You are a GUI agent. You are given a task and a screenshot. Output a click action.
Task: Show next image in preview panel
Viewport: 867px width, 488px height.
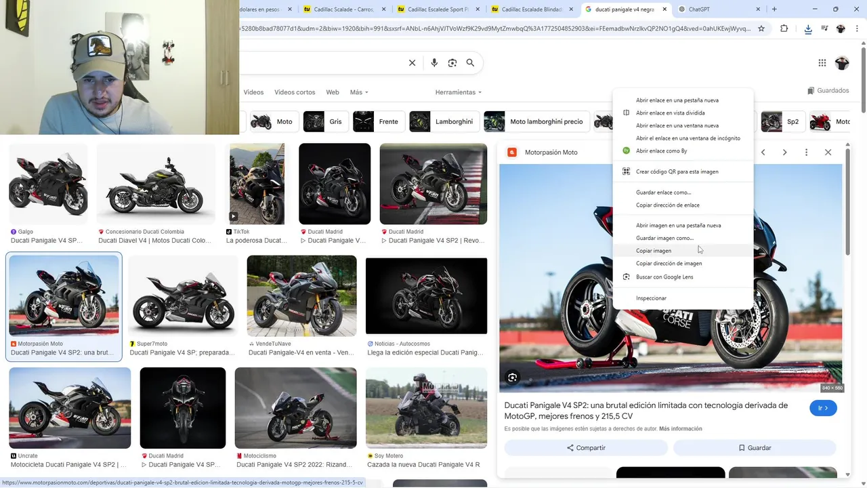pos(784,152)
